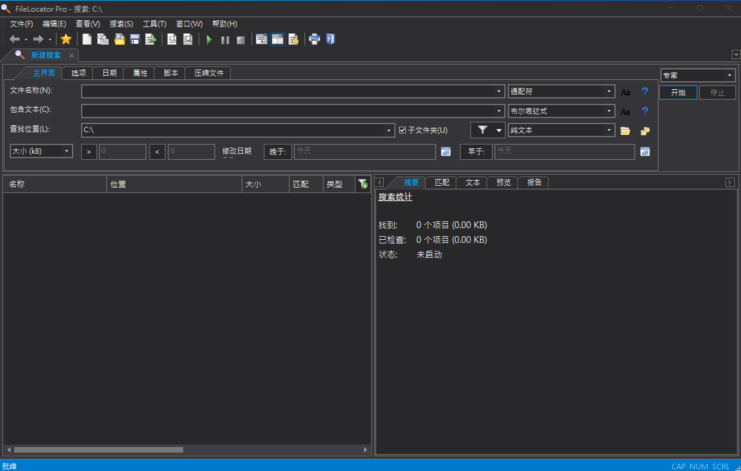The width and height of the screenshot is (741, 471).
Task: Open the 大小 (kB) dropdown
Action: 41,151
